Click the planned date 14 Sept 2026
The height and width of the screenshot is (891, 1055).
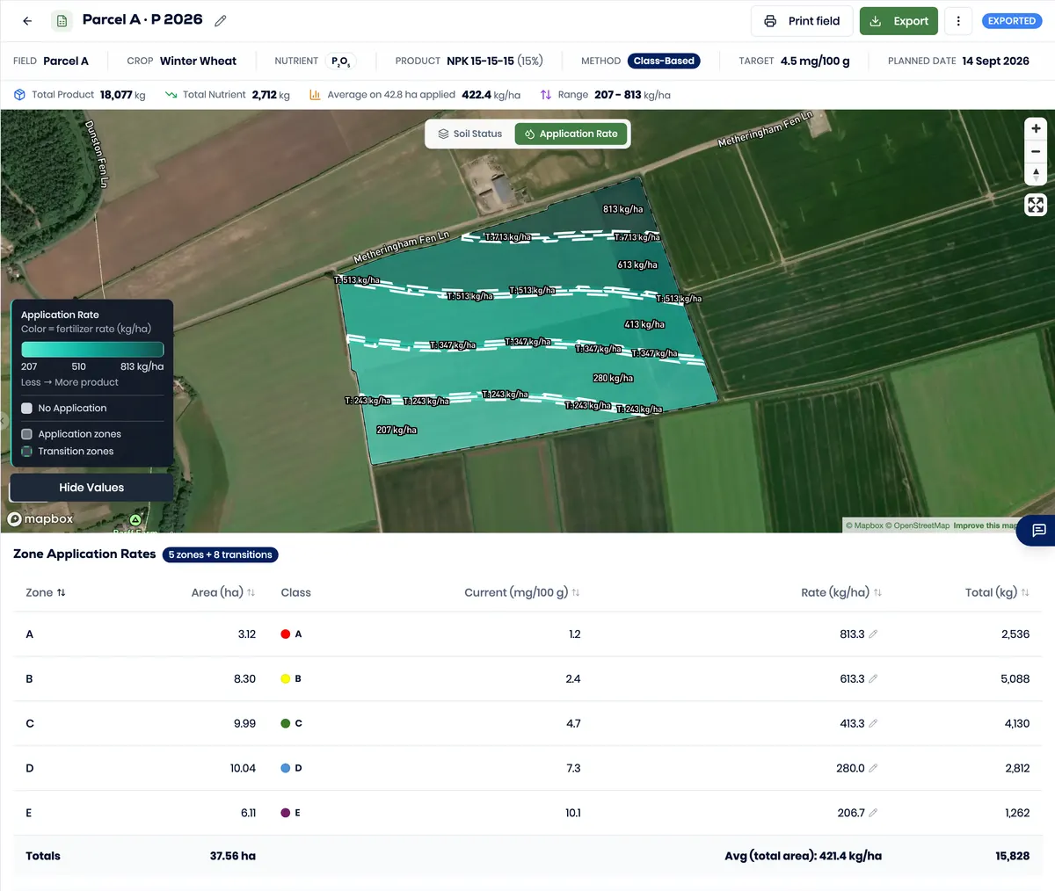995,61
